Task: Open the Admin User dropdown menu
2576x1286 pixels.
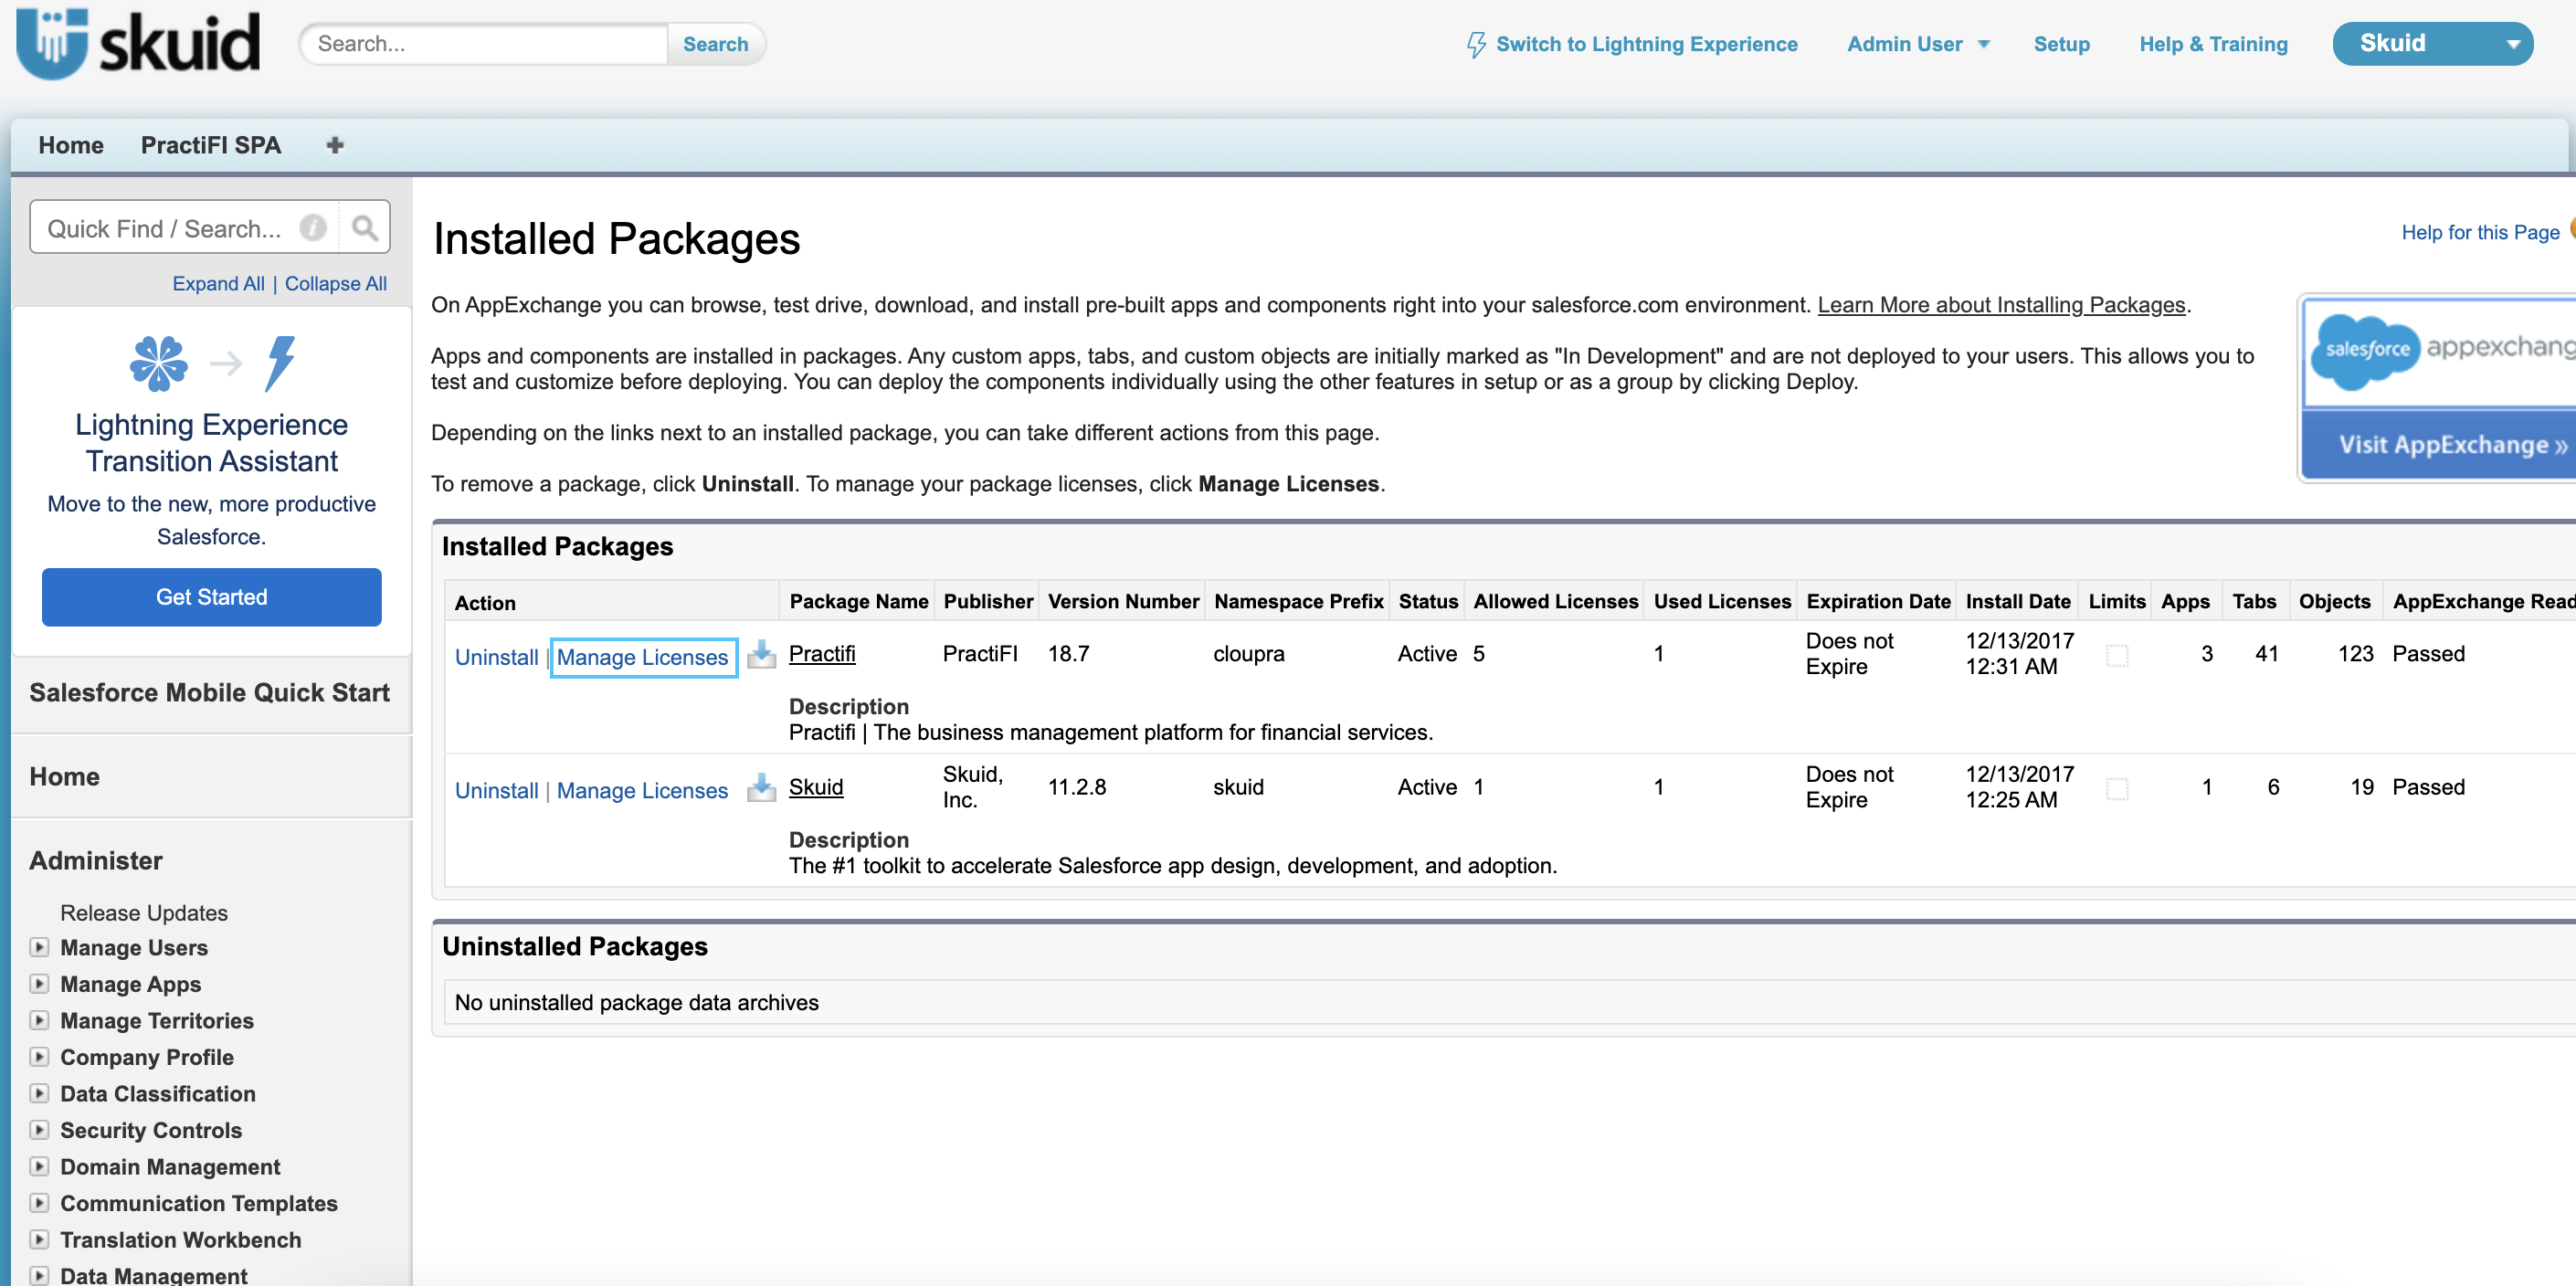Action: (x=1918, y=44)
